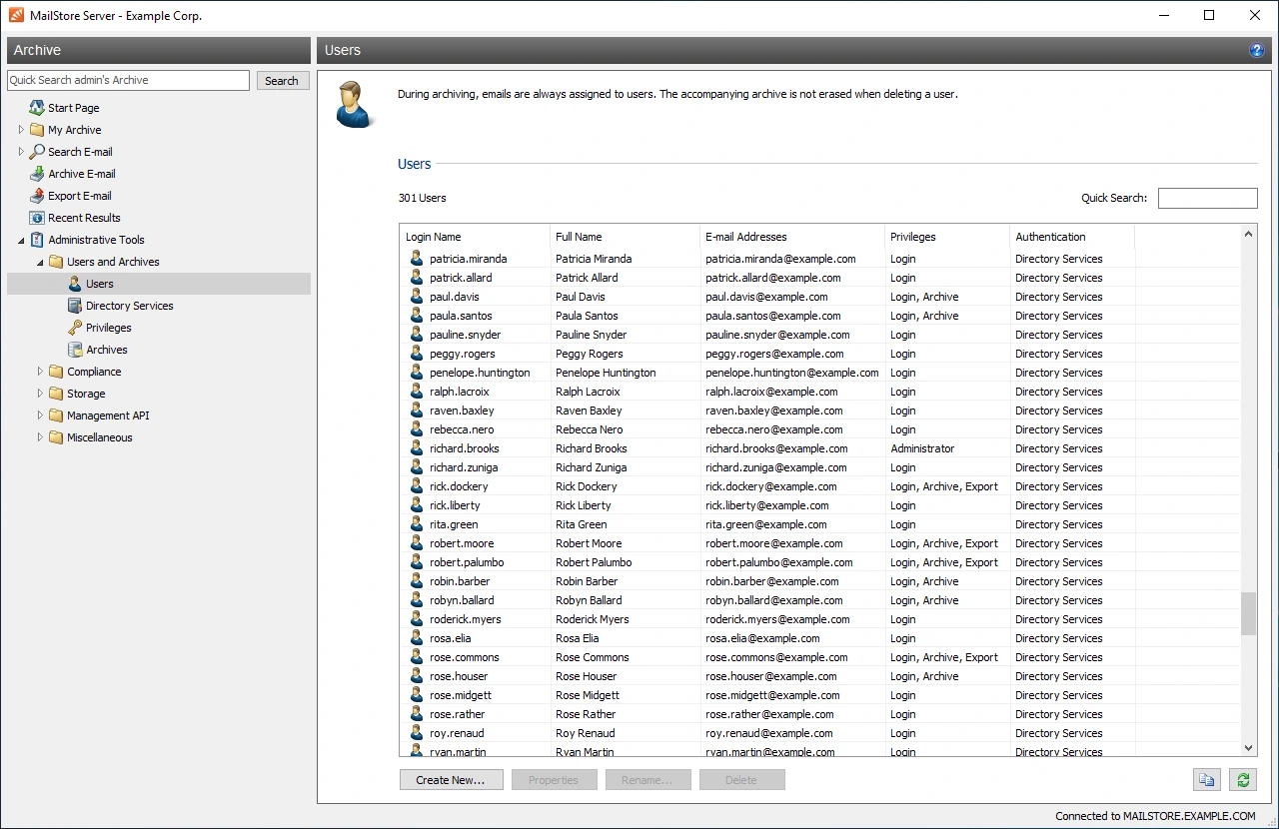Viewport: 1279px width, 829px height.
Task: Open Recent Results in sidebar
Action: coord(84,218)
